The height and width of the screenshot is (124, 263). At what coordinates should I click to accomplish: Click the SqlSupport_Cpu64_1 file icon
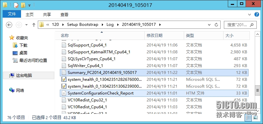point(64,45)
